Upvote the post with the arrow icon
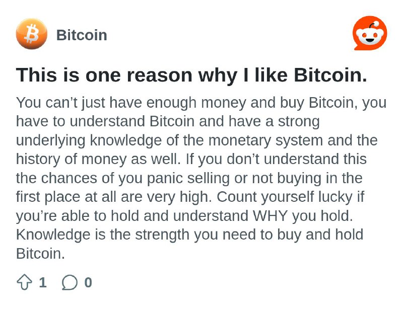The width and height of the screenshot is (403, 309). point(24,282)
